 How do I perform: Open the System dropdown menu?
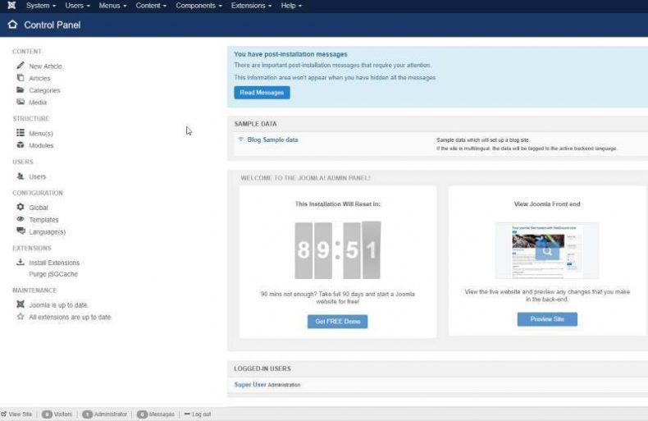[x=39, y=6]
